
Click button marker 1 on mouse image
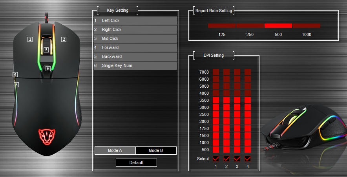point(30,39)
